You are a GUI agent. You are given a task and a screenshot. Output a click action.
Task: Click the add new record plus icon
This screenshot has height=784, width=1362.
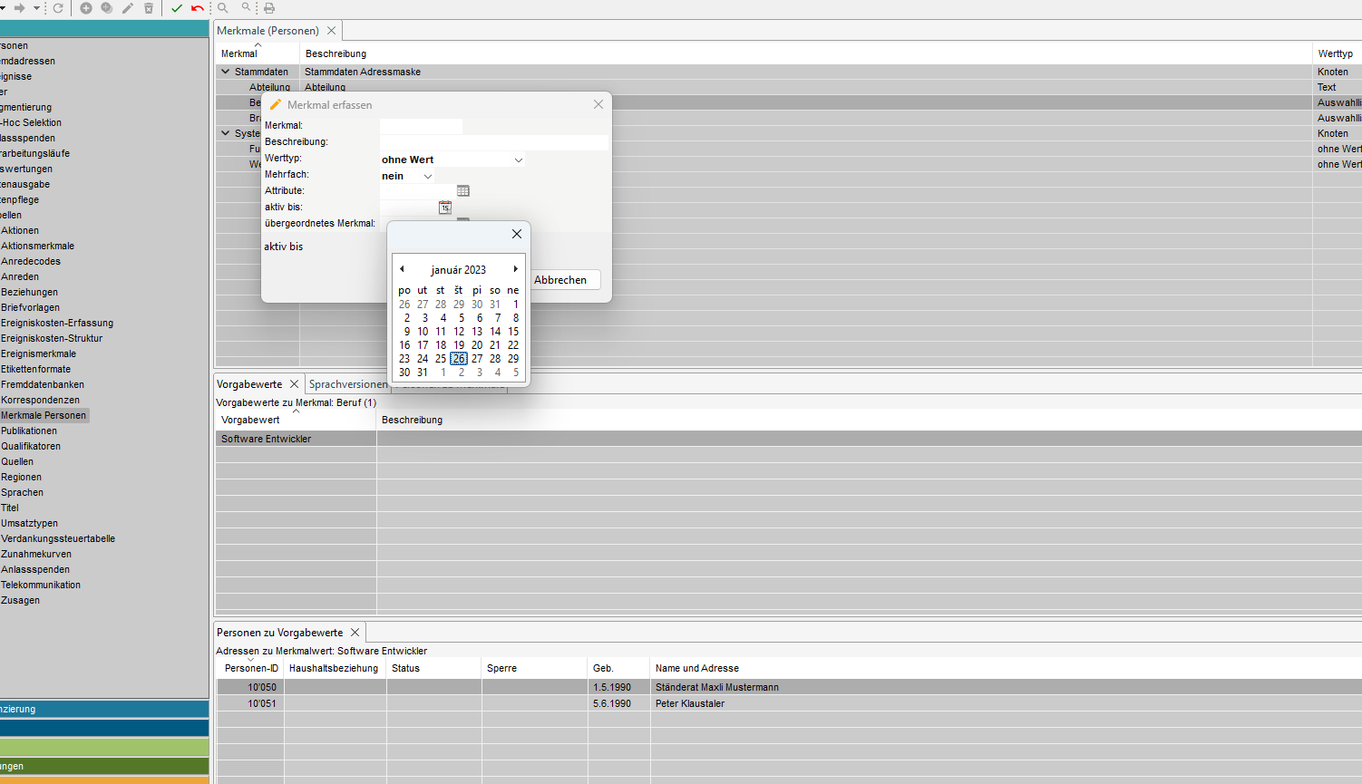(86, 8)
